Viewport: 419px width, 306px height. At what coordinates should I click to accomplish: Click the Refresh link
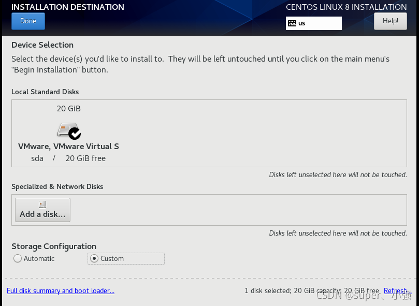pos(397,291)
